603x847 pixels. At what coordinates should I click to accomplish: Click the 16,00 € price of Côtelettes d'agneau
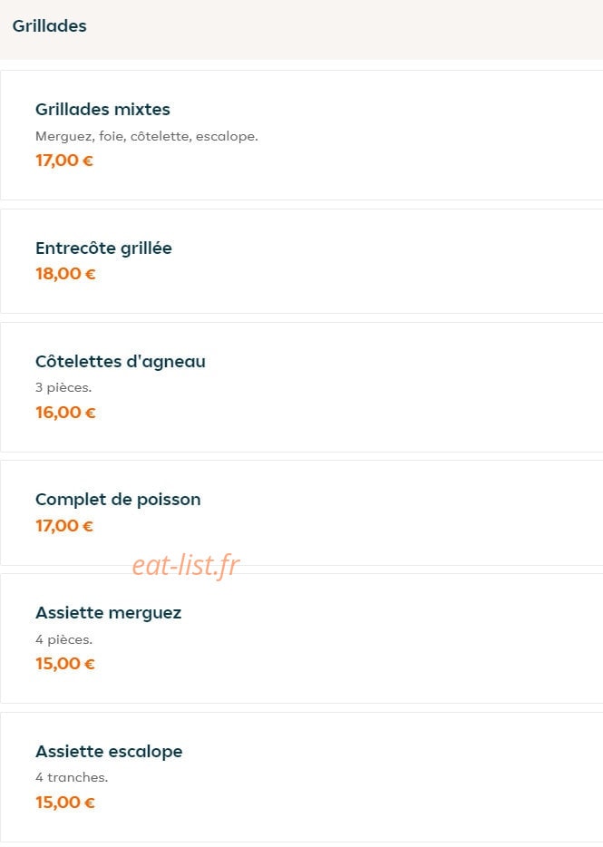point(65,413)
